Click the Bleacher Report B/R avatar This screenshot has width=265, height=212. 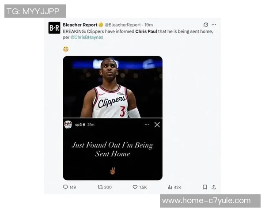tap(54, 28)
